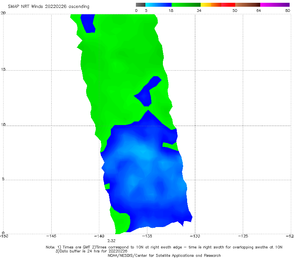Click the latitude axis label '15'
The height and width of the screenshot is (258, 294).
tap(3, 69)
